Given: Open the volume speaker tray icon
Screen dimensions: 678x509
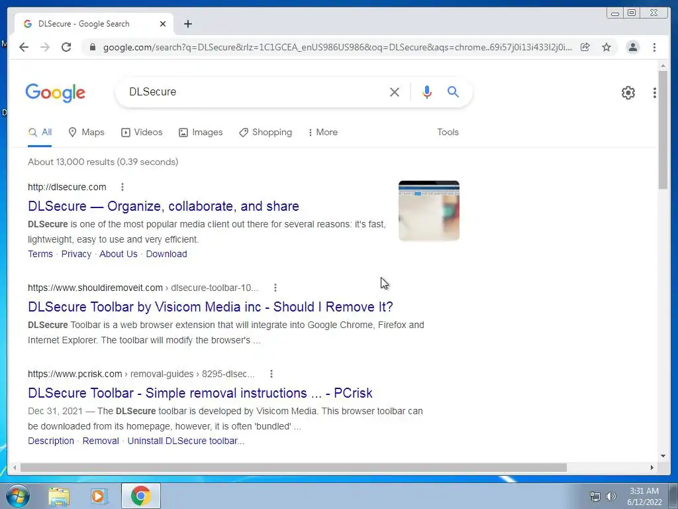Looking at the screenshot, I should tap(610, 496).
